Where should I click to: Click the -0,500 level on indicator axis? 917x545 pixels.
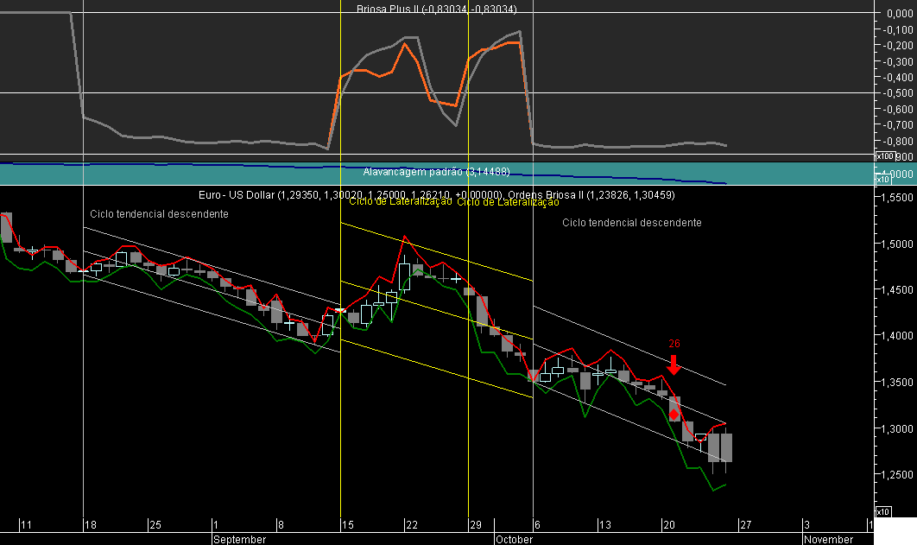(x=899, y=93)
